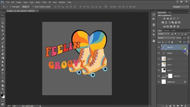Select the Rectangle shape tool
Image resolution: width=190 pixels, height=107 pixels.
[3, 81]
